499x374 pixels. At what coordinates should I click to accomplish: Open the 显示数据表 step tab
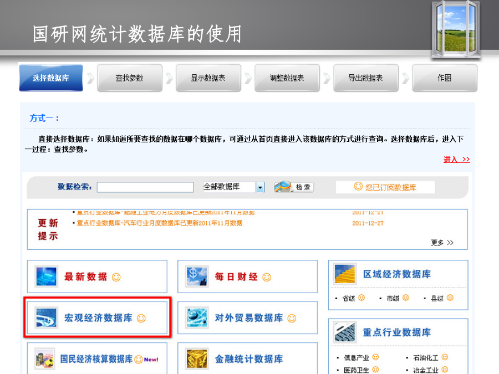click(208, 78)
